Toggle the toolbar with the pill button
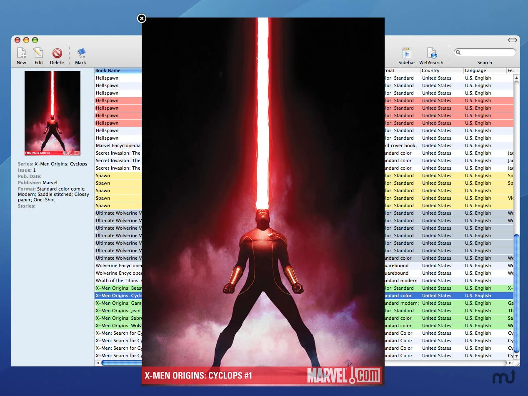The width and height of the screenshot is (528, 396). tap(513, 40)
